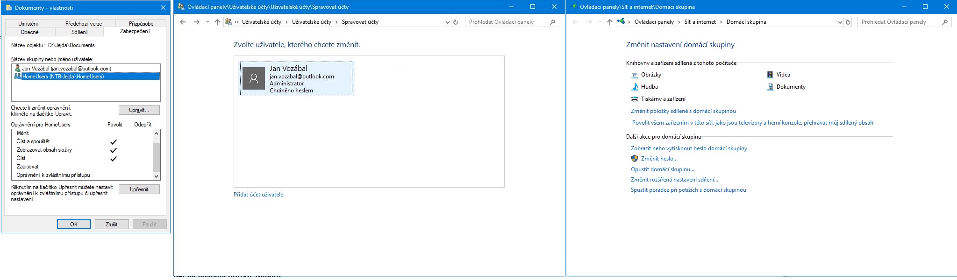Go up one level in Domácí skupina window
This screenshot has width=957, height=280.
coord(610,22)
